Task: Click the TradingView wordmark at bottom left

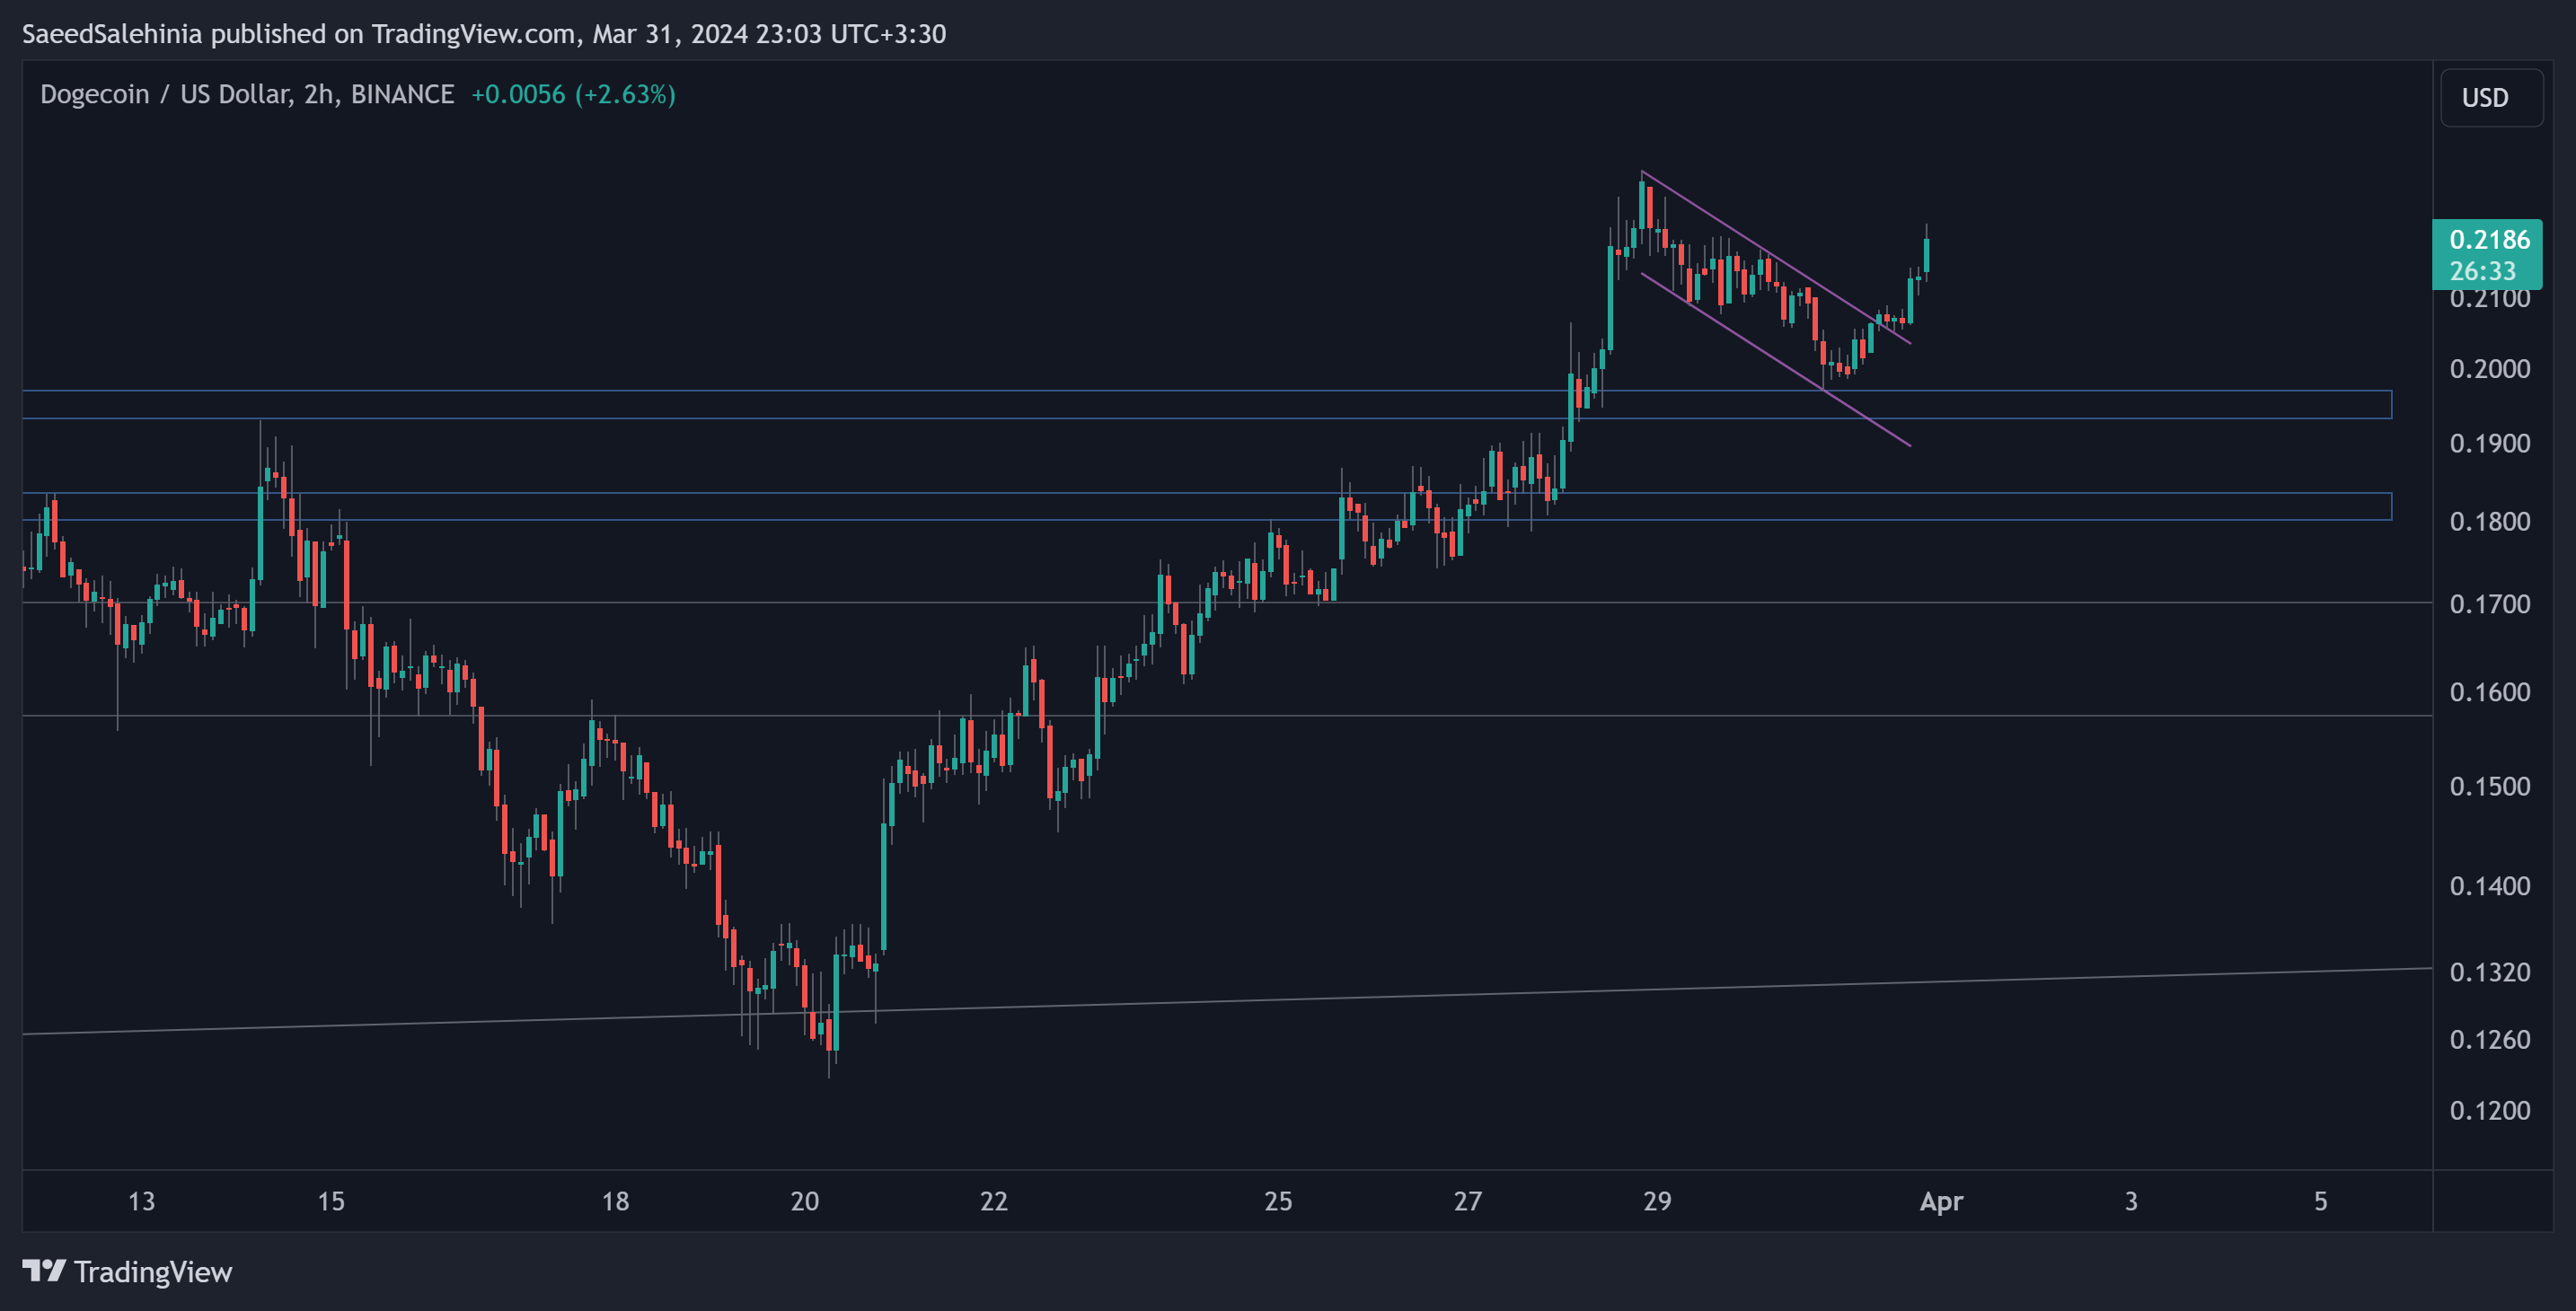Action: [x=153, y=1272]
